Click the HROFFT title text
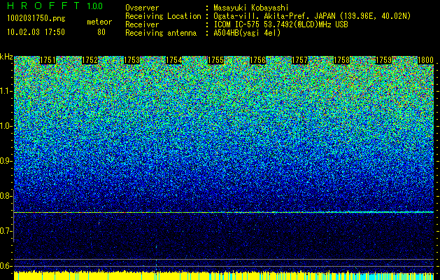This screenshot has height=280, width=440. pos(44,6)
